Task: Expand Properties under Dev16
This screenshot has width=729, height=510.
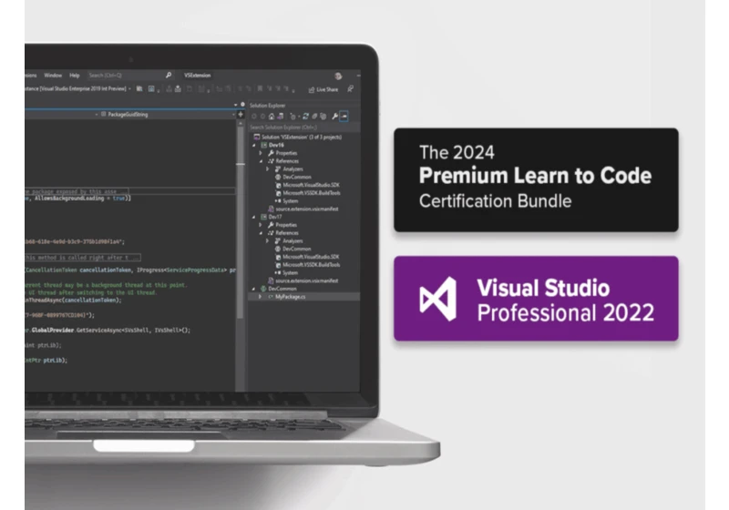Action: [x=261, y=153]
